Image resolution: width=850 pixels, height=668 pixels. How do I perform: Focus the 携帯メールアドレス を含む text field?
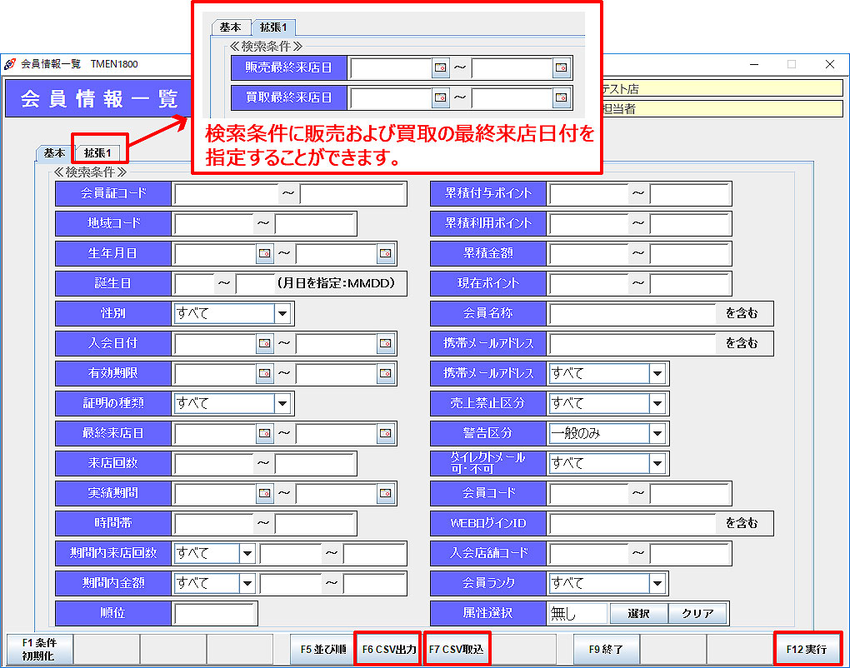632,343
